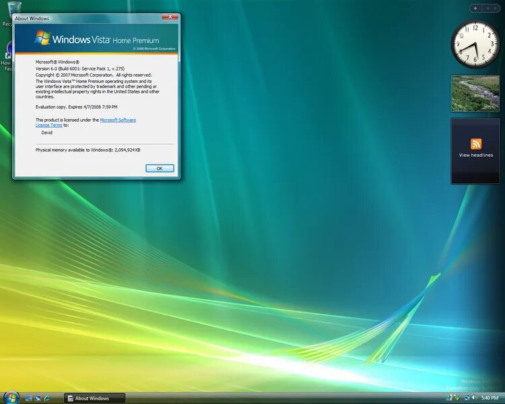Click the sidebar previous gadgets arrow
This screenshot has height=404, width=505.
point(488,8)
